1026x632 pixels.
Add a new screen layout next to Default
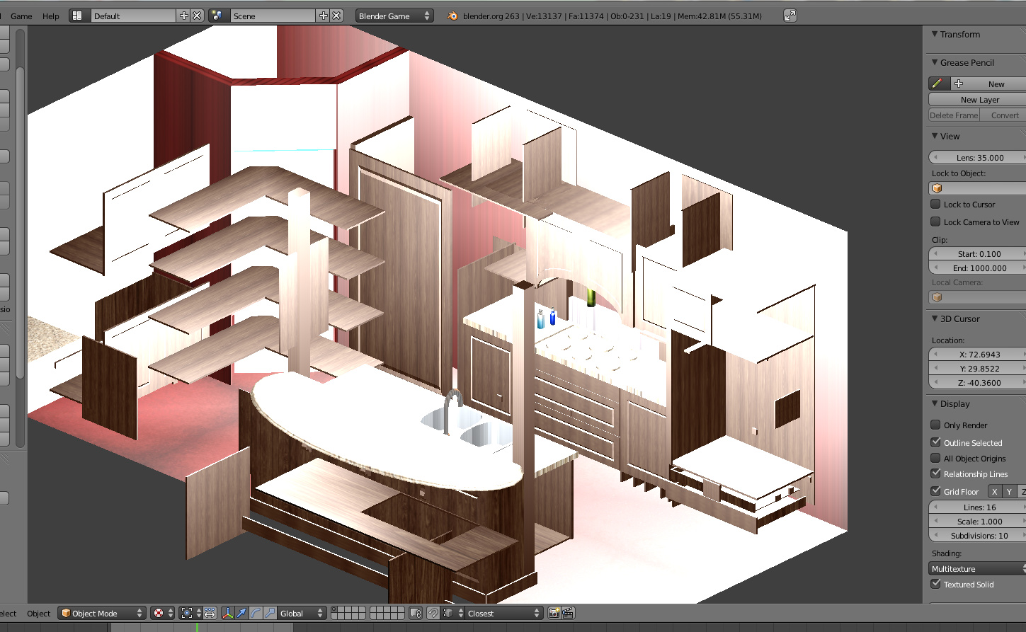(x=184, y=16)
